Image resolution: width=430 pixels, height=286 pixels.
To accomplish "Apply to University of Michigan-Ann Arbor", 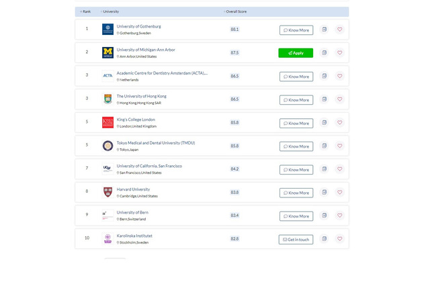I will click(296, 53).
